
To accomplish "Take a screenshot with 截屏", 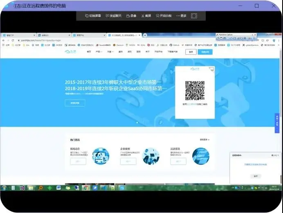I will click(x=146, y=16).
